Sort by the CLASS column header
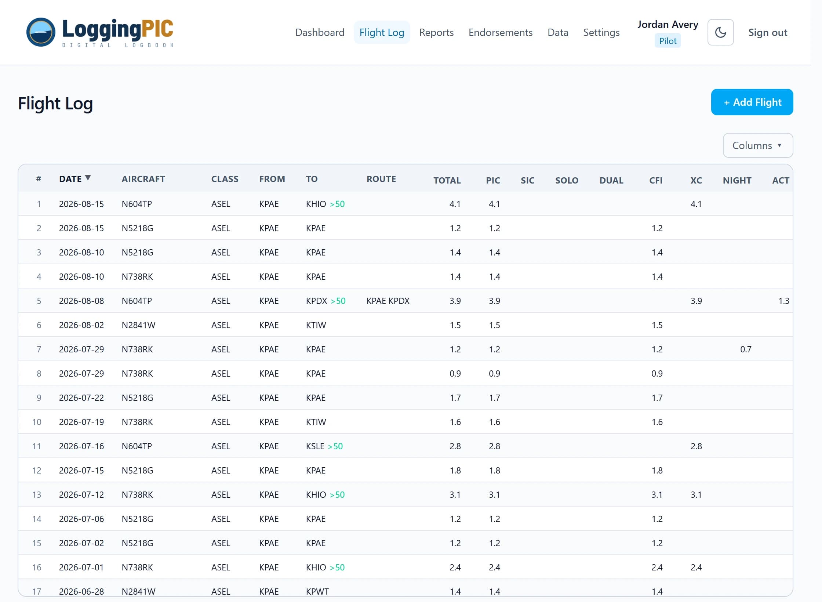The height and width of the screenshot is (602, 822). coord(225,179)
